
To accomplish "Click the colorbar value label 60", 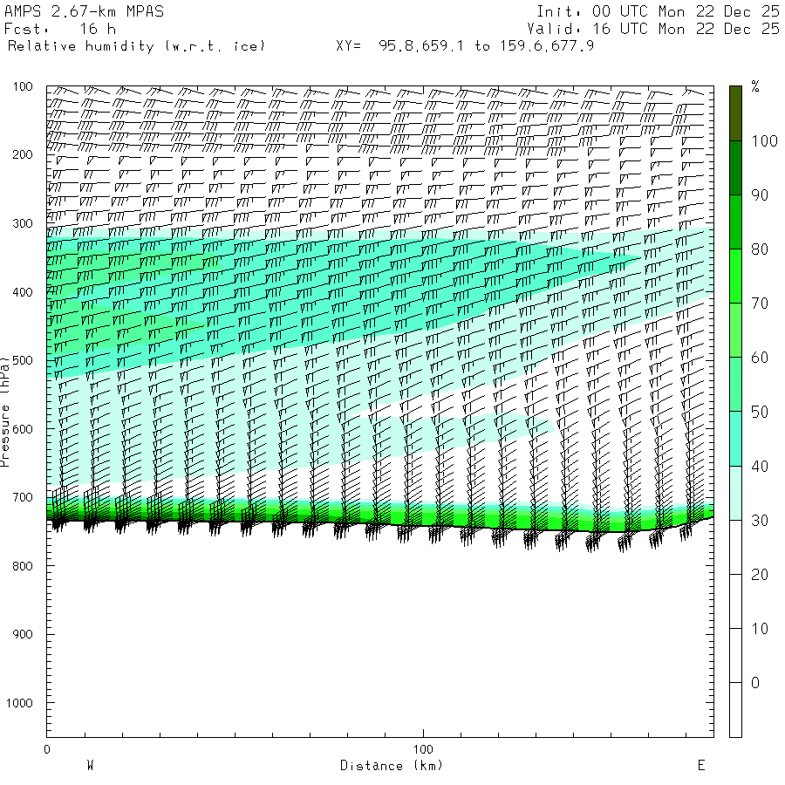I will (760, 358).
